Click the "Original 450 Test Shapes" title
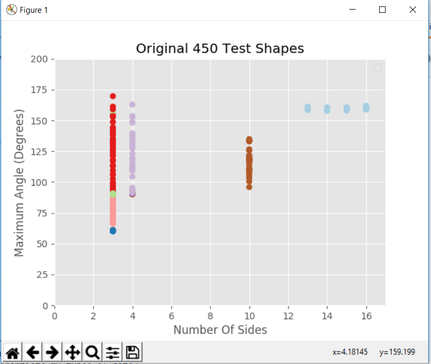 [220, 49]
